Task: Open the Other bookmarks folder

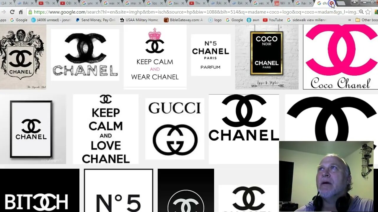Action: 366,20
